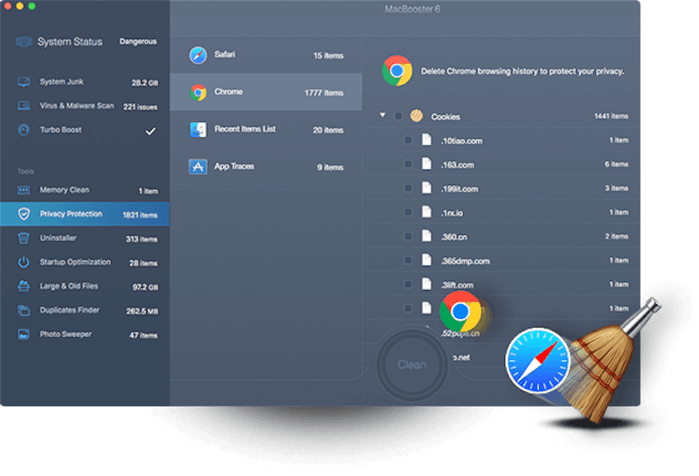699x476 pixels.
Task: Open the Turbo Boost section
Action: [x=85, y=130]
